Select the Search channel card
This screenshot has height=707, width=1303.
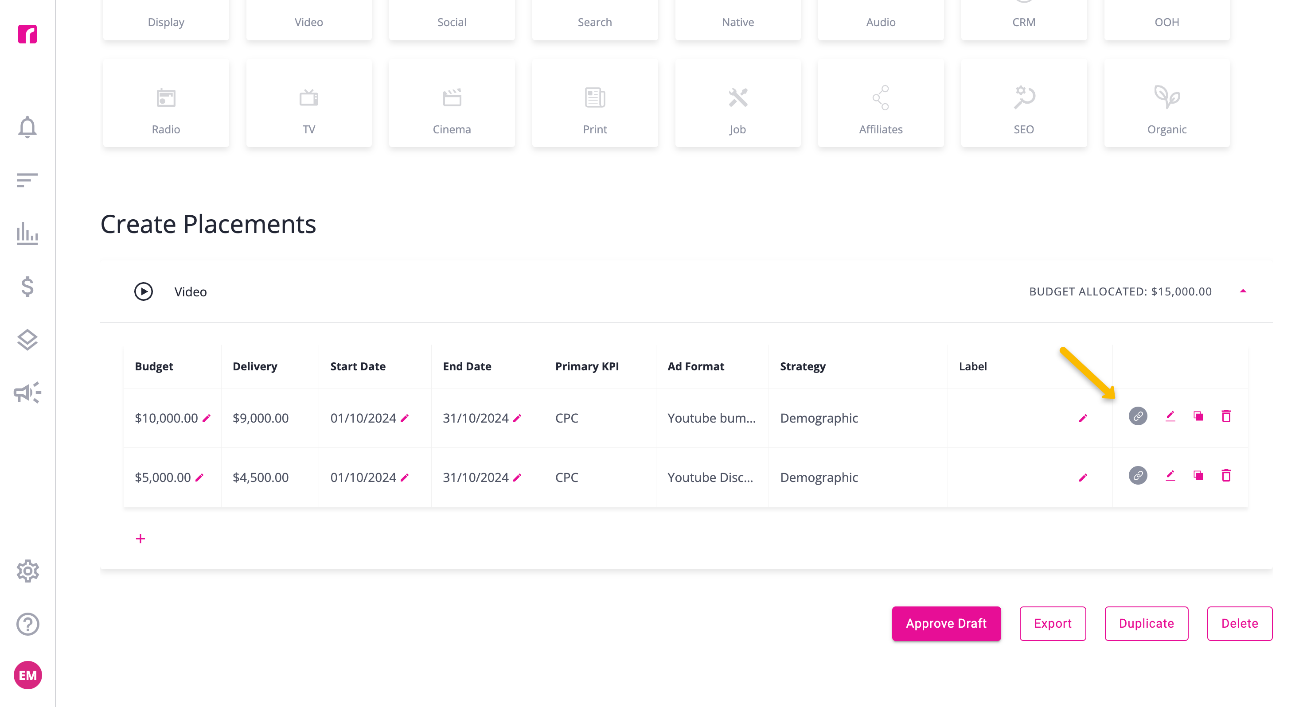595,20
